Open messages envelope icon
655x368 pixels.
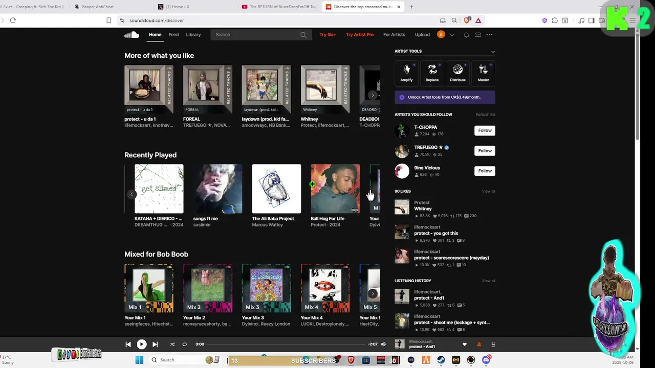pos(478,35)
